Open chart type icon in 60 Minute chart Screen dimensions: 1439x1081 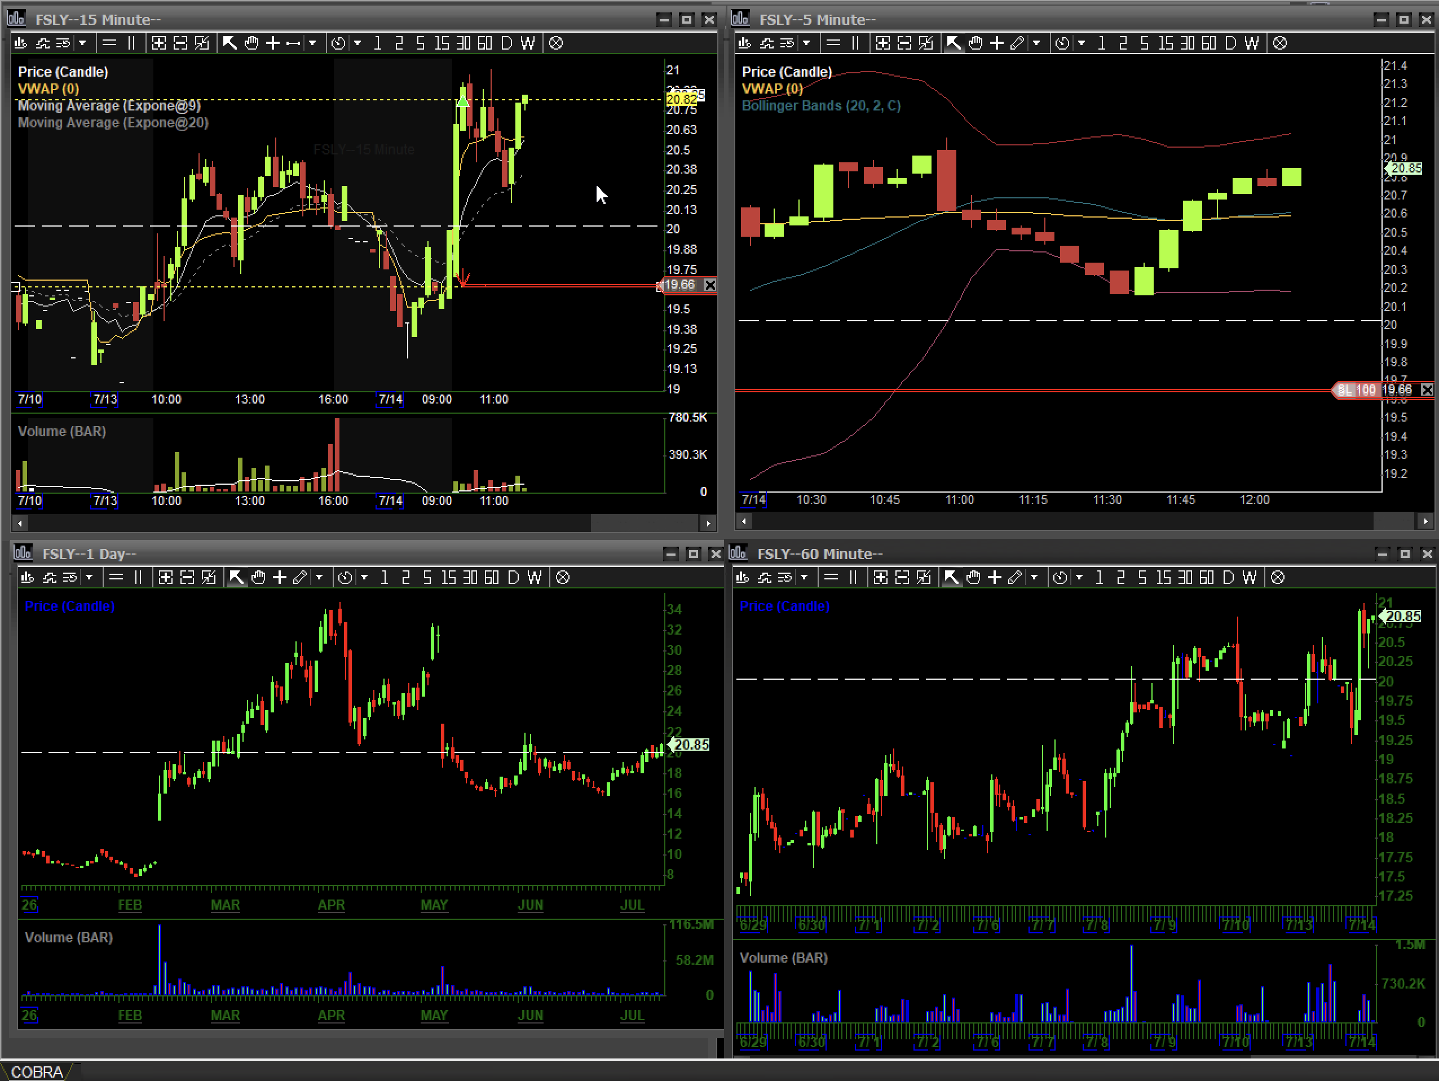[742, 577]
